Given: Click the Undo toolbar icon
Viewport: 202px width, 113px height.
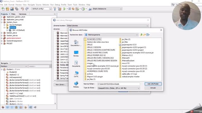Looking at the screenshot, I should [x=22, y=9].
